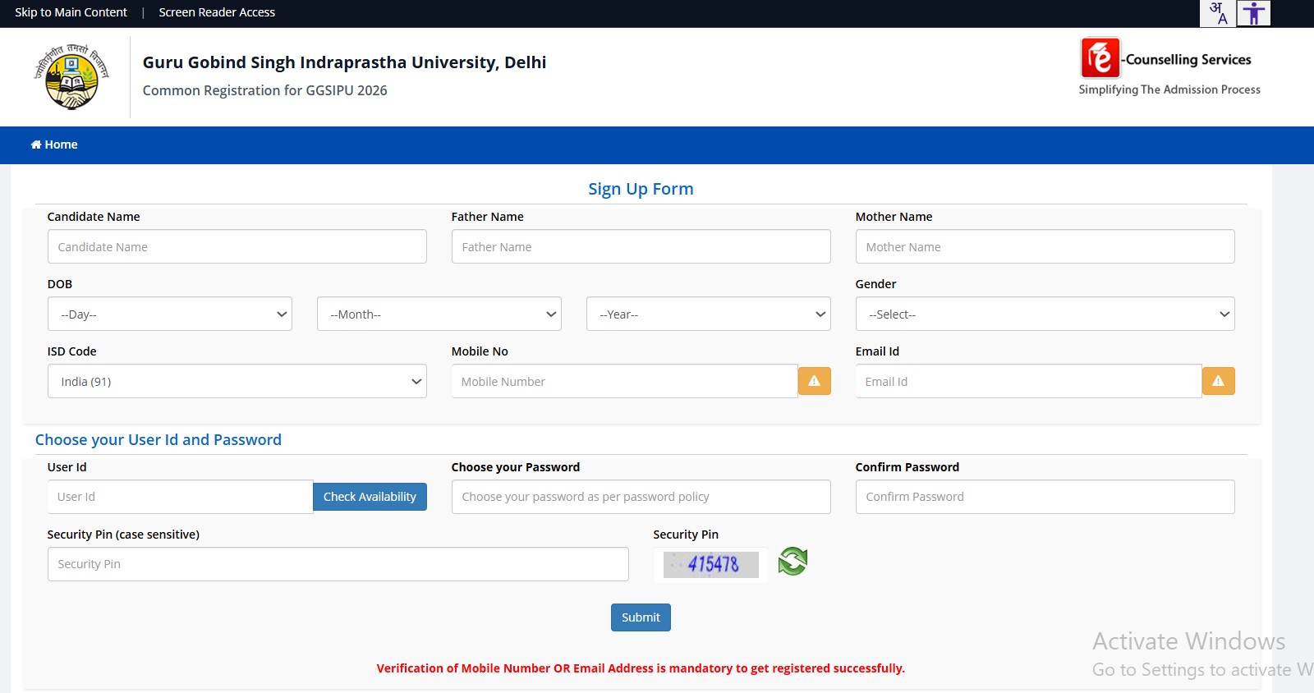The image size is (1314, 693).
Task: Click the e-Counselling Services logo
Action: (x=1169, y=67)
